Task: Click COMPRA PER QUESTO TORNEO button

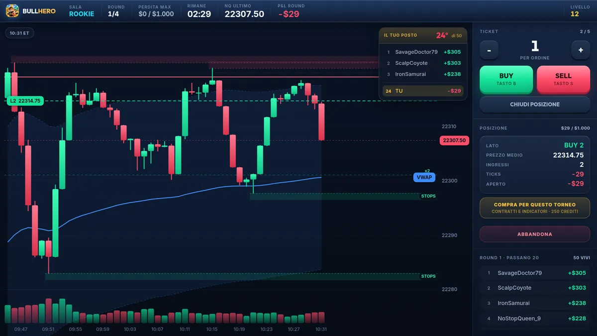Action: pos(535,208)
